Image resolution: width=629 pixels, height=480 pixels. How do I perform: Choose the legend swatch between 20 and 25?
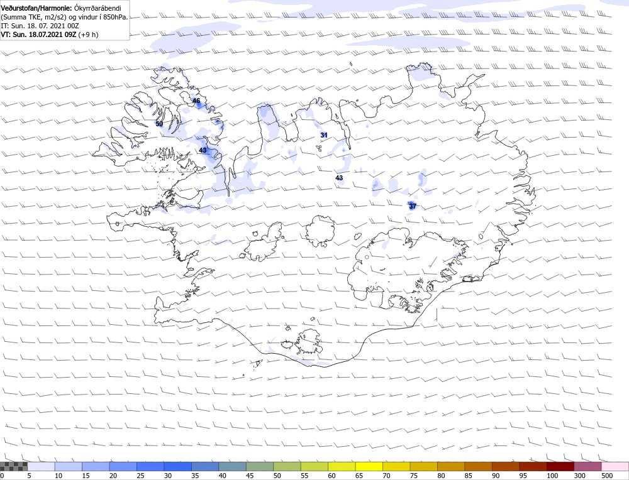[x=123, y=466]
